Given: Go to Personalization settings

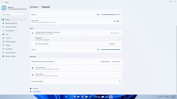Looking at the screenshot, I should click(14, 31).
